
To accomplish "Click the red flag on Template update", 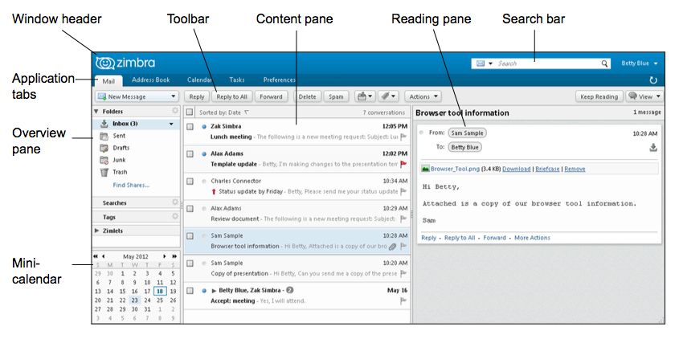I will [403, 164].
